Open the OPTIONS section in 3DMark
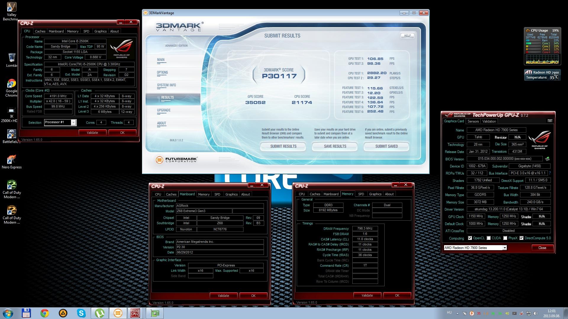Viewport: 568px width, 319px height. pyautogui.click(x=162, y=72)
